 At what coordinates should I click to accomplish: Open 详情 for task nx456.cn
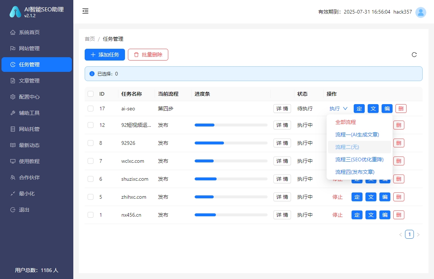click(282, 215)
